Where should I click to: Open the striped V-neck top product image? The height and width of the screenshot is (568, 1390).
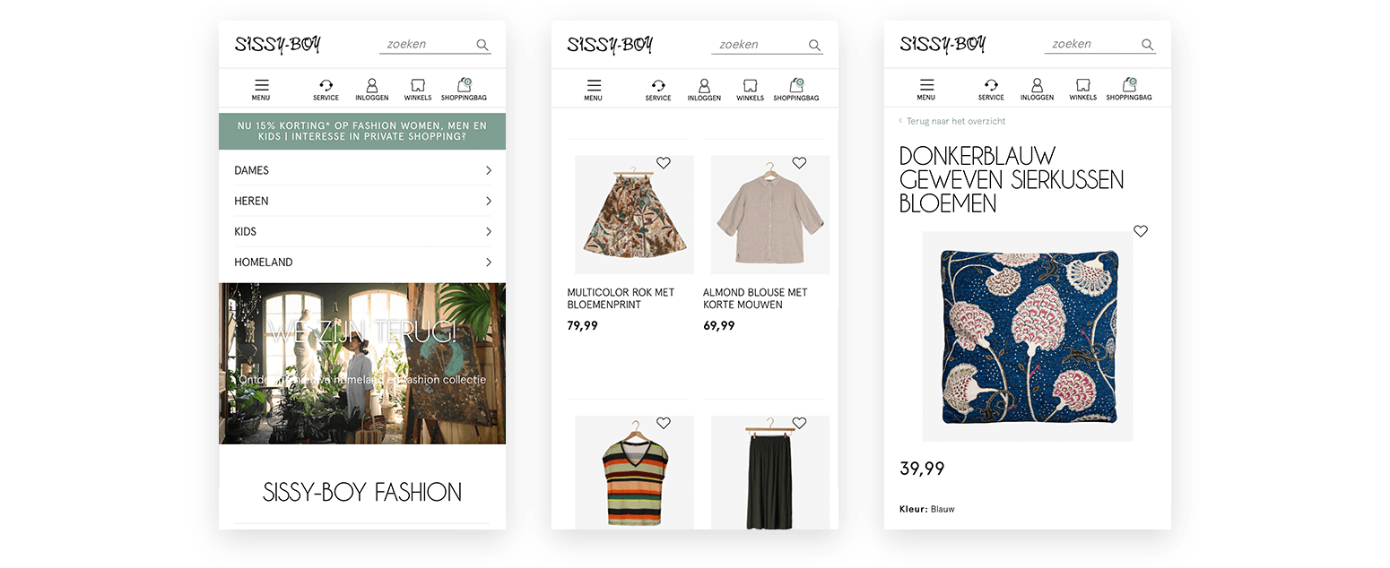[x=634, y=474]
